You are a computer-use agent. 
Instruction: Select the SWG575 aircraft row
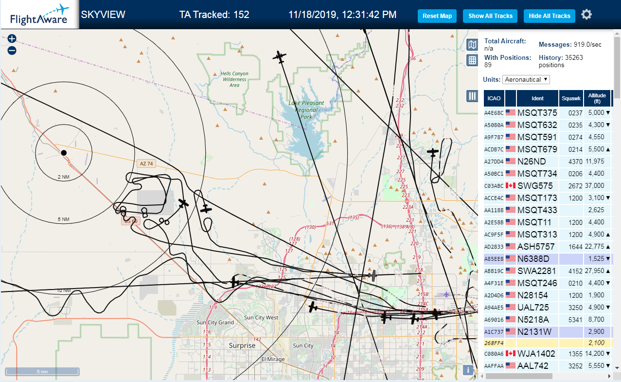point(548,185)
